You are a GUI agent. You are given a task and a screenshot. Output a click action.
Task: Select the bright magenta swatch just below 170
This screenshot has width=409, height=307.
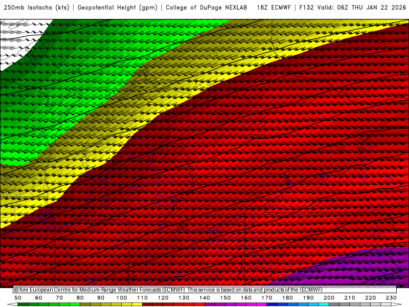tap(261, 304)
